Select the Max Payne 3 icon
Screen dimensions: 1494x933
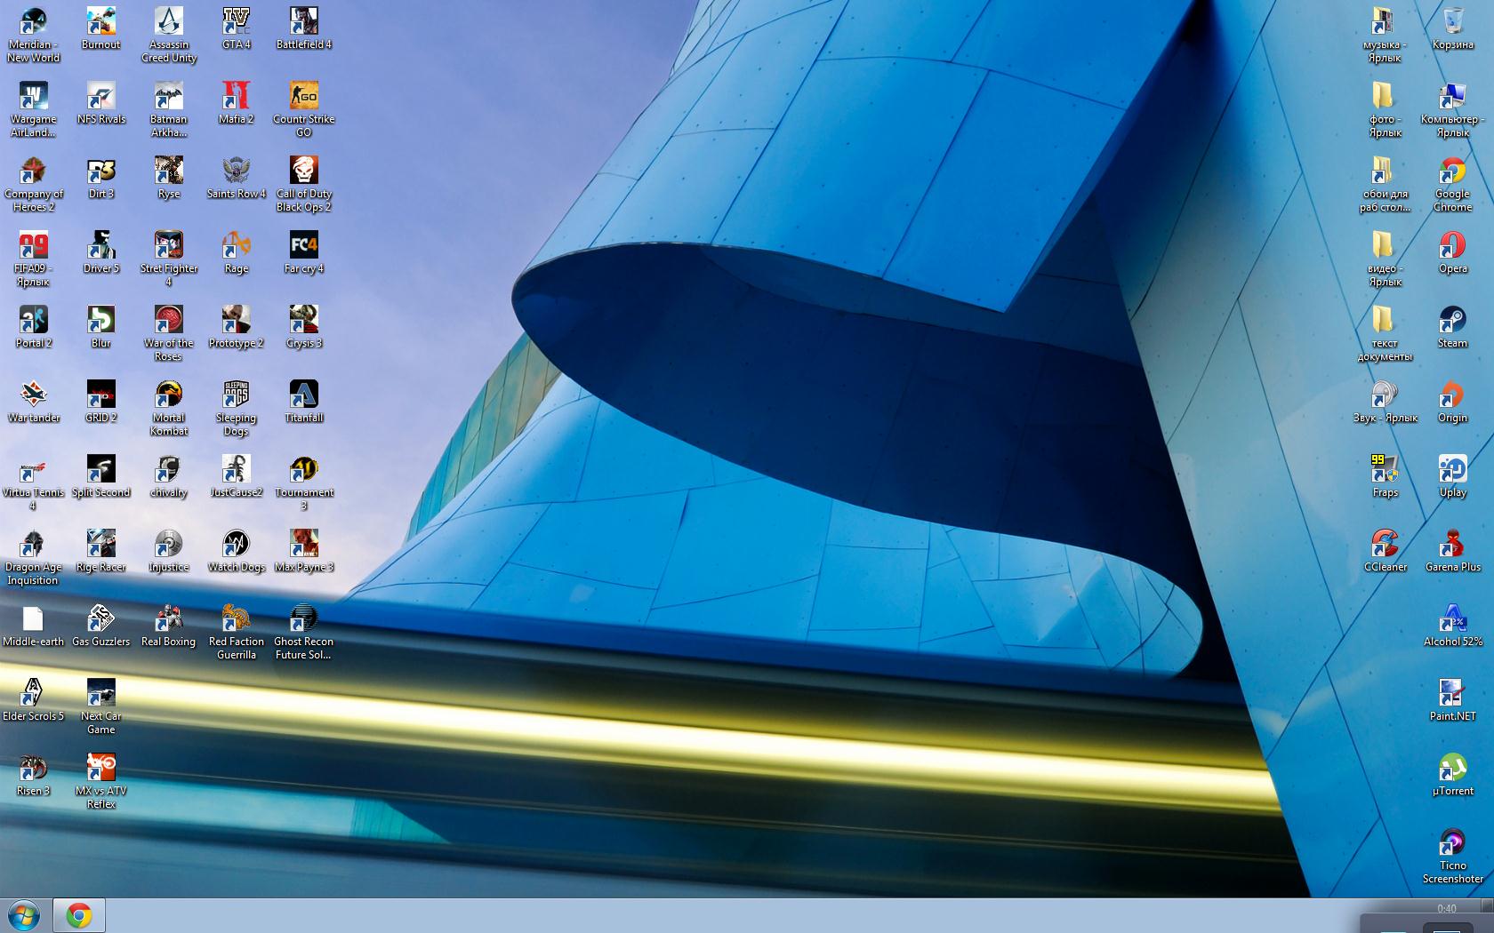304,551
